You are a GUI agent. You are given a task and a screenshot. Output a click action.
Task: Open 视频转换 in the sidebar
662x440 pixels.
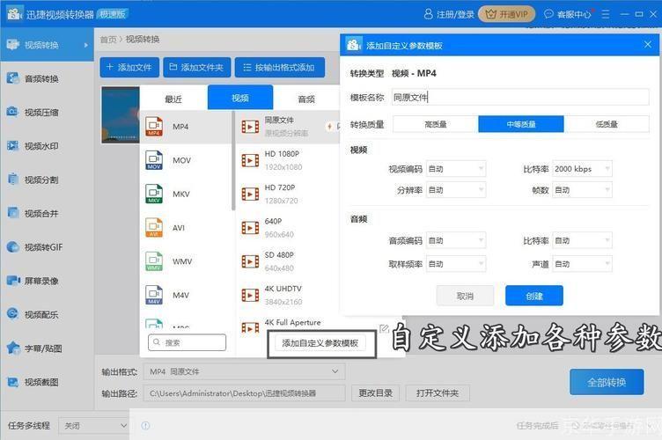(47, 45)
